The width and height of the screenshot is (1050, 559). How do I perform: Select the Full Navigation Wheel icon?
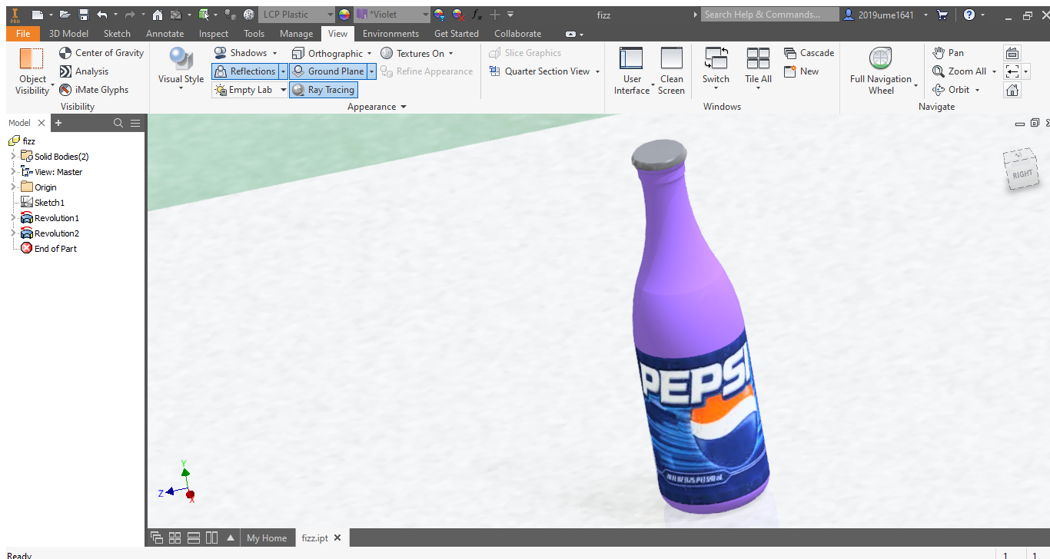880,59
